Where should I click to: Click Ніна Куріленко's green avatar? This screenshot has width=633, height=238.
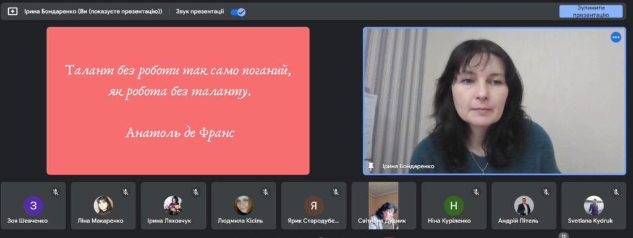point(454,206)
